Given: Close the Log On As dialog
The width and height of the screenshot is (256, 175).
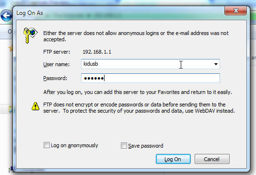Looking at the screenshot, I should click(235, 11).
